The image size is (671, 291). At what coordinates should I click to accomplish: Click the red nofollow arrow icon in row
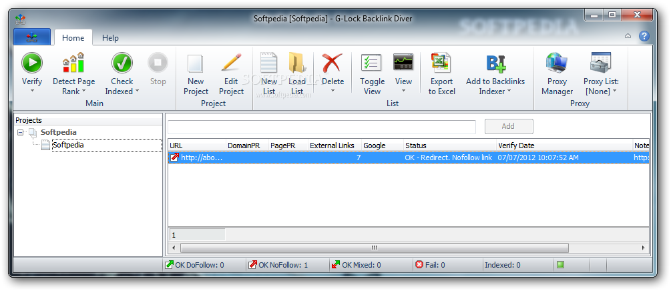pos(175,158)
